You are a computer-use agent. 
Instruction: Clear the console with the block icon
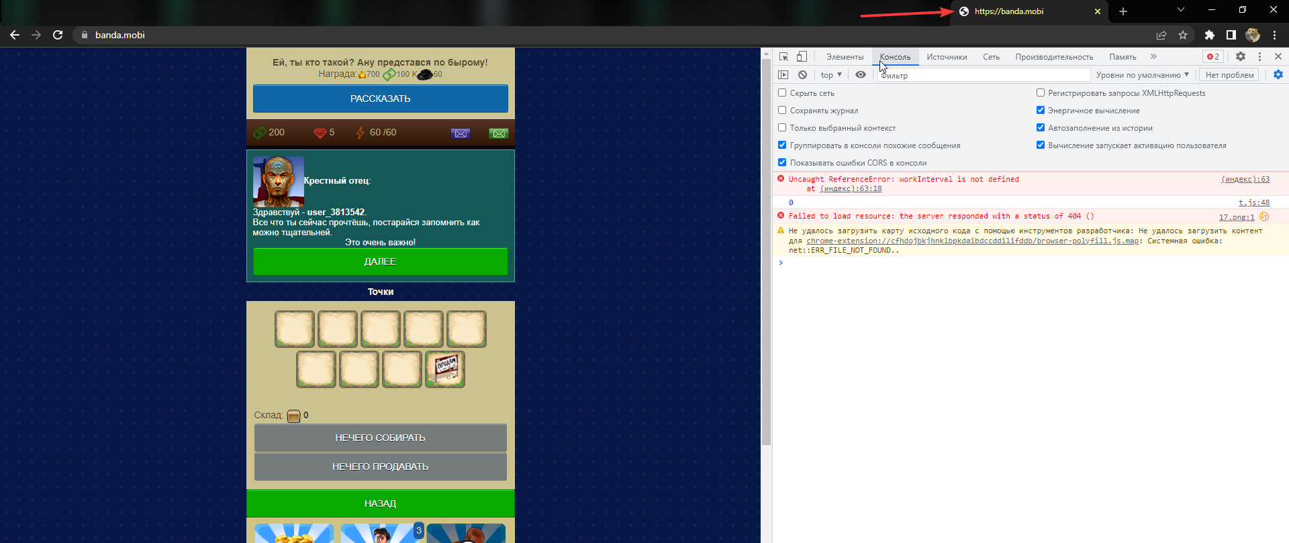coord(802,75)
